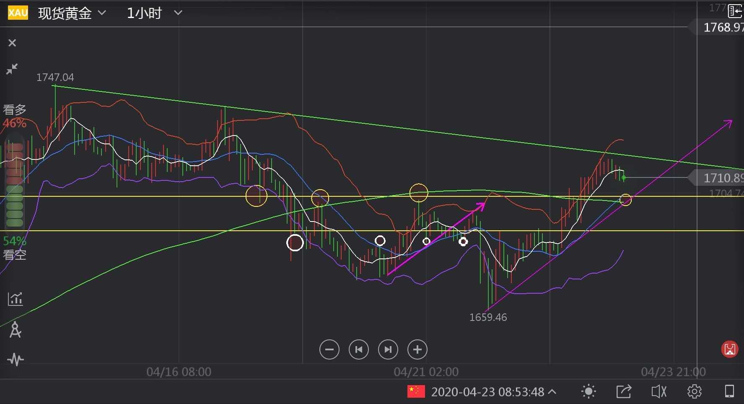744x404 pixels.
Task: Mute sound with speaker icon
Action: [x=659, y=391]
